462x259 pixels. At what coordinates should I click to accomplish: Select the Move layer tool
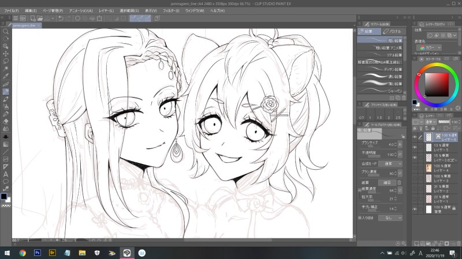click(6, 54)
